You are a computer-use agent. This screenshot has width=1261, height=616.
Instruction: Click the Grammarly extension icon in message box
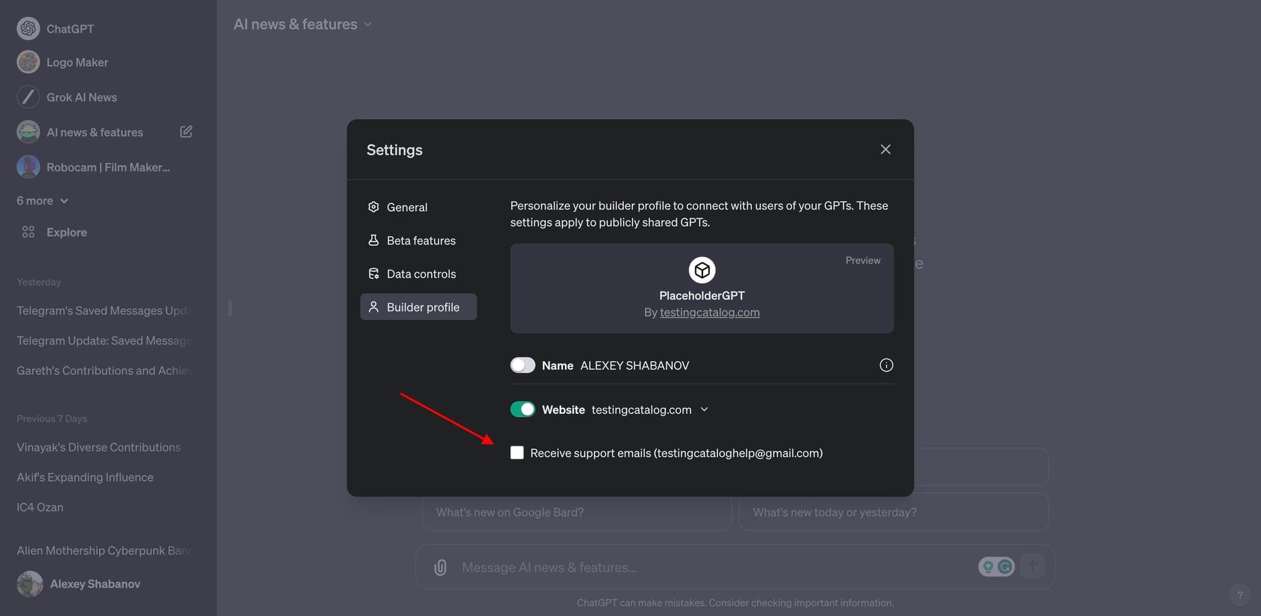[1005, 567]
